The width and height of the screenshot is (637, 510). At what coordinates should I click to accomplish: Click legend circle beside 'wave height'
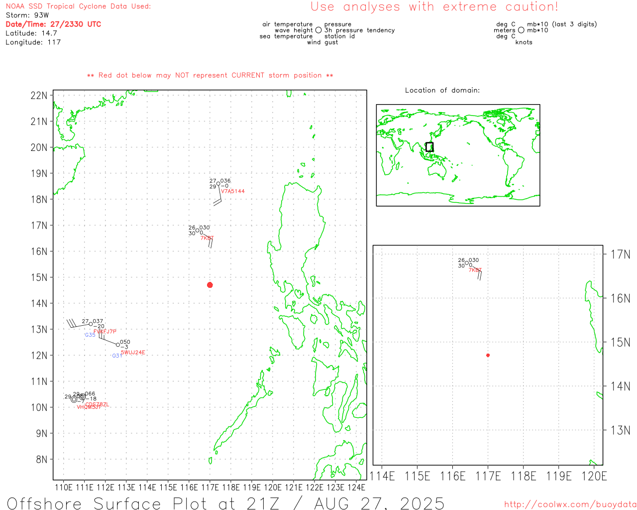tap(318, 30)
